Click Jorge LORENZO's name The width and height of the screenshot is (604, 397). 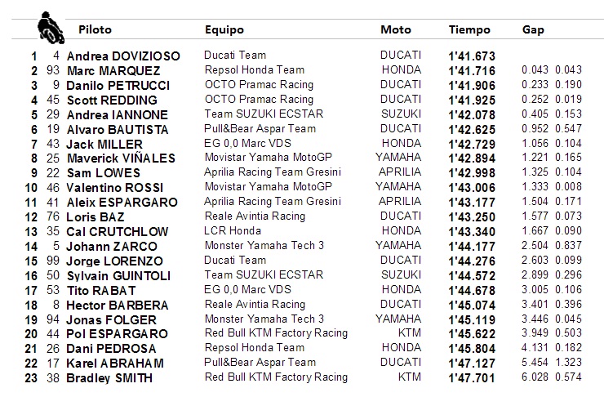[114, 261]
